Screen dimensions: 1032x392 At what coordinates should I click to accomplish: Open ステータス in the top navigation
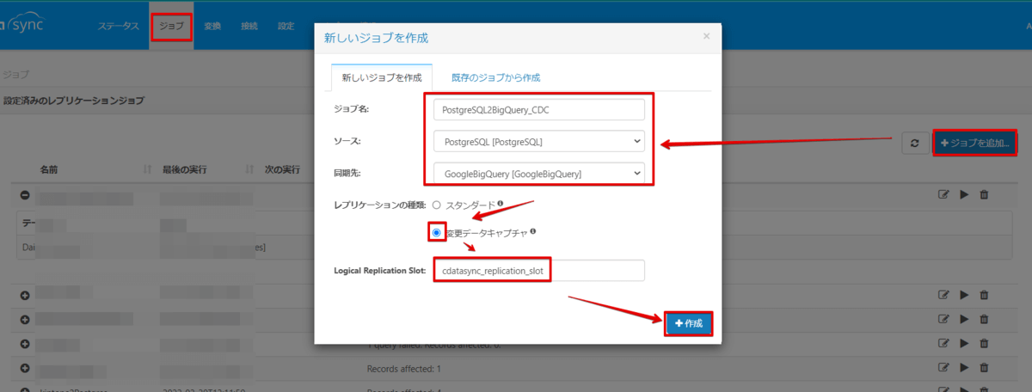(x=117, y=26)
